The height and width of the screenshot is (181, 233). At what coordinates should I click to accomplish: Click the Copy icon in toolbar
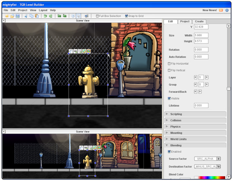(31, 16)
